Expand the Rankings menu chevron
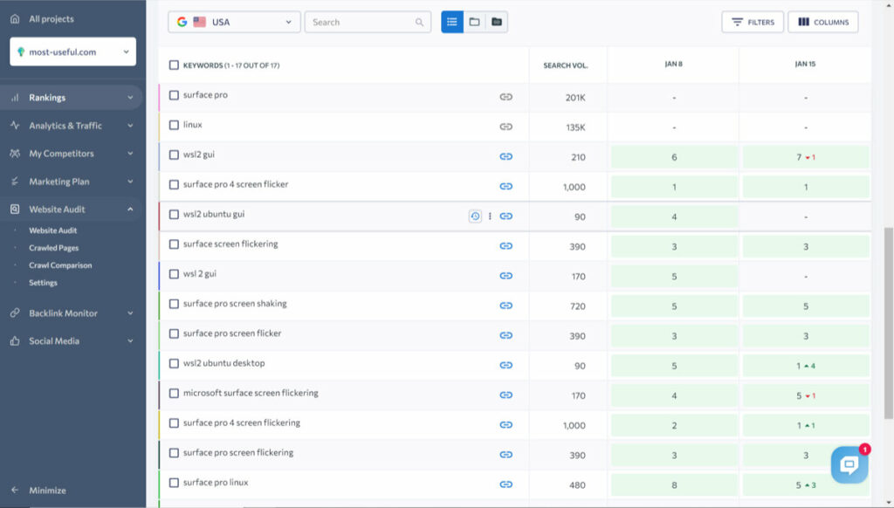The height and width of the screenshot is (508, 894). pyautogui.click(x=130, y=98)
